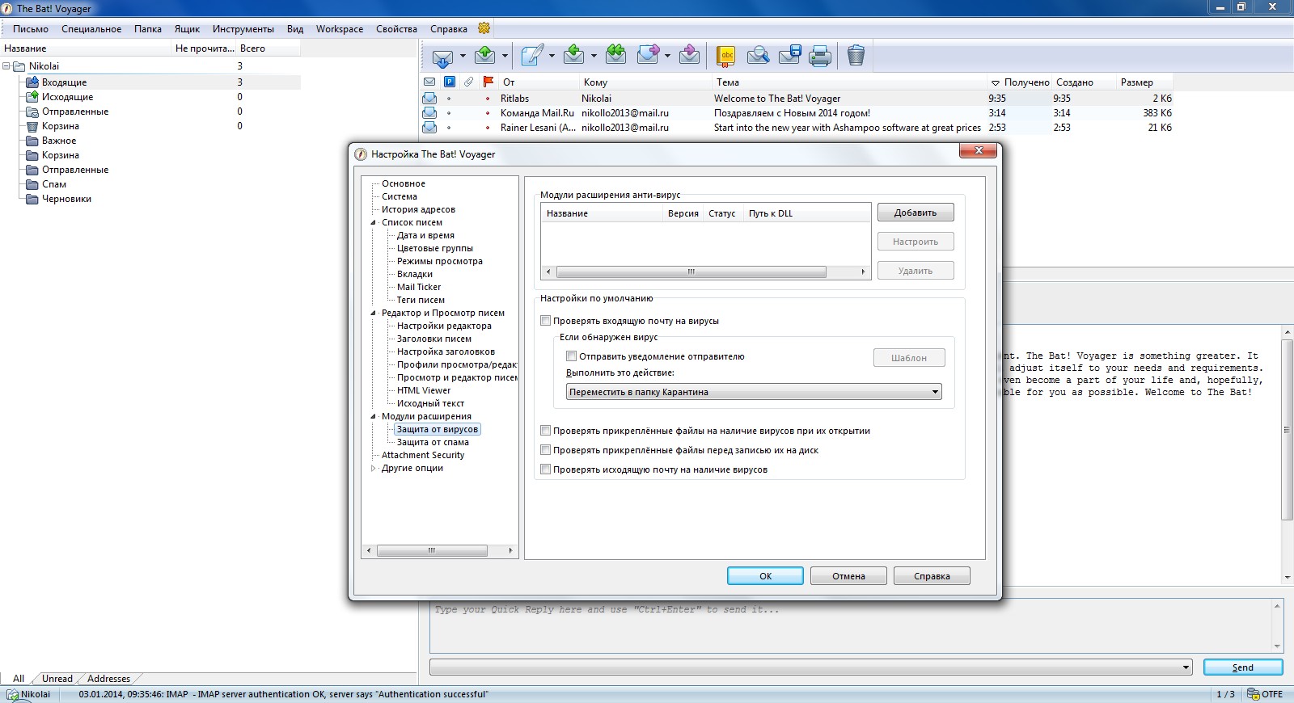Open the Инструменты menu
1294x703 pixels.
pyautogui.click(x=243, y=29)
